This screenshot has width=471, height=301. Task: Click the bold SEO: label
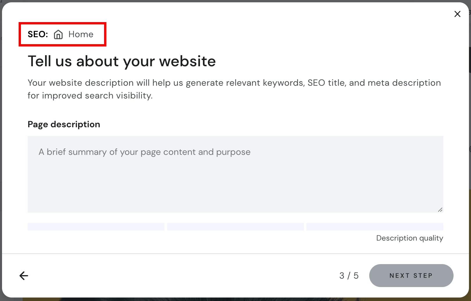pyautogui.click(x=38, y=34)
